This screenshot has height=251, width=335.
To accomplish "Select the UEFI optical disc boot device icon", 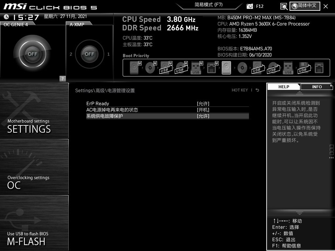I will point(151,68).
